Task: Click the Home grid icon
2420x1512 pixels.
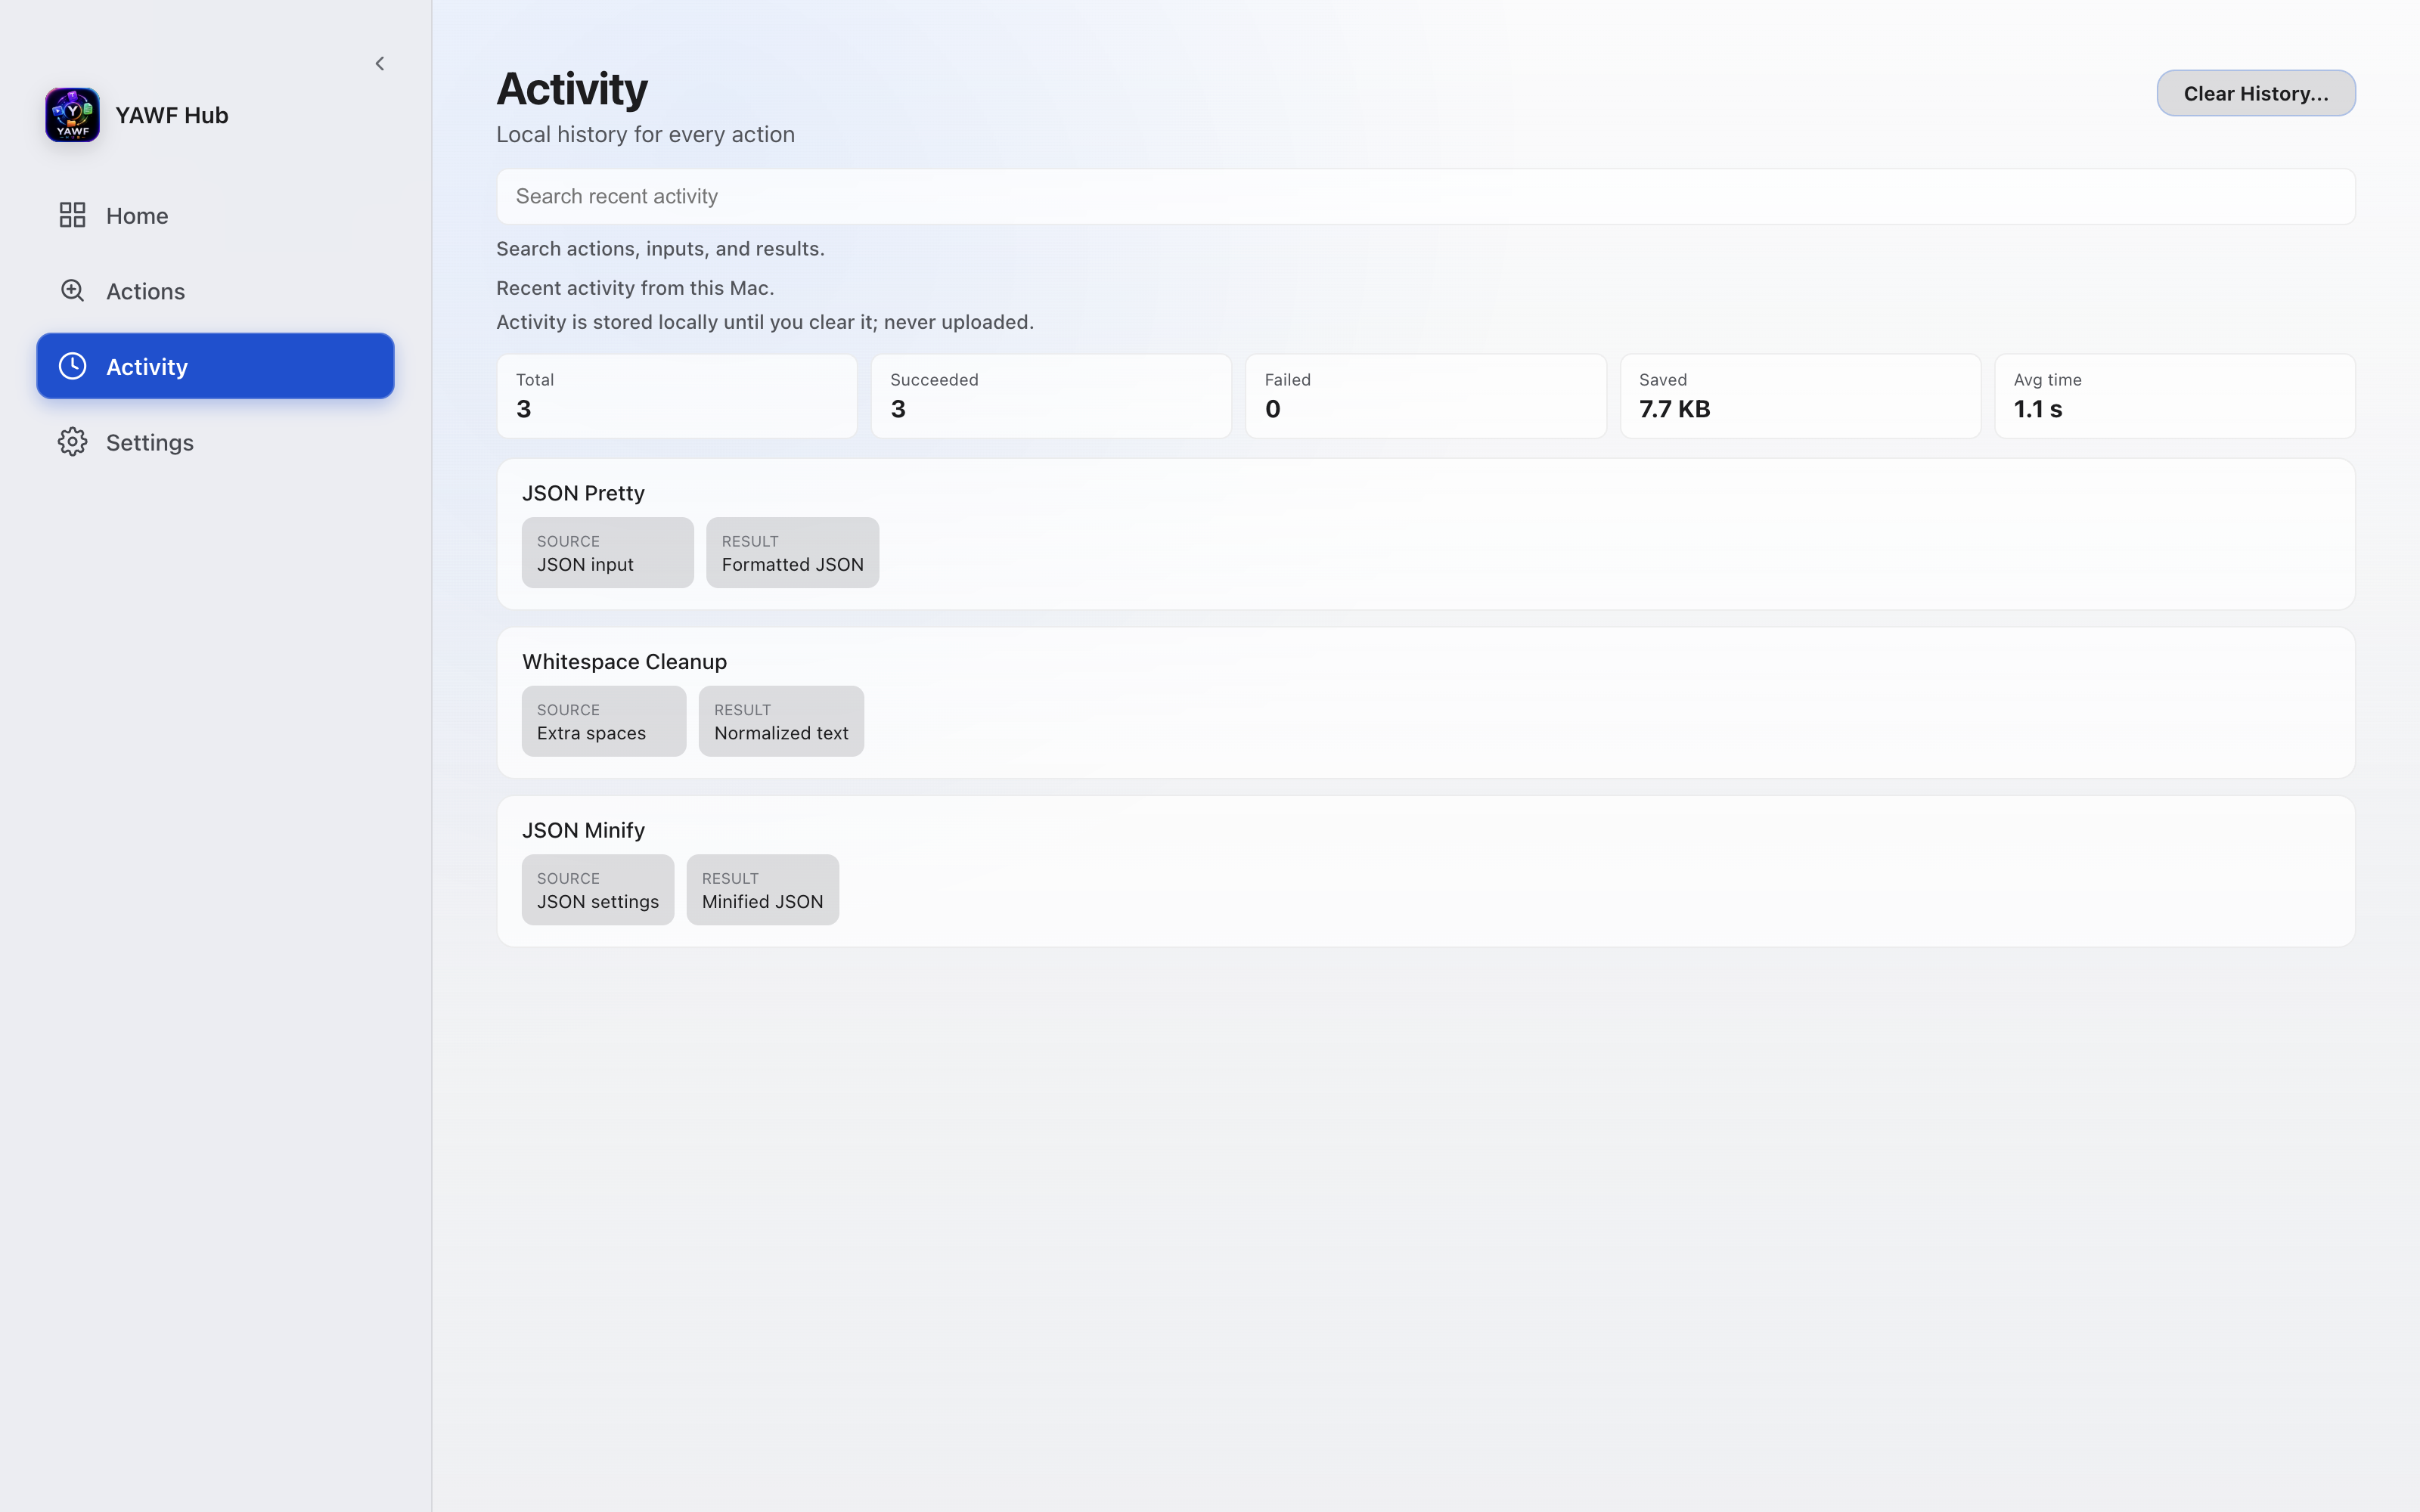Action: 72,215
